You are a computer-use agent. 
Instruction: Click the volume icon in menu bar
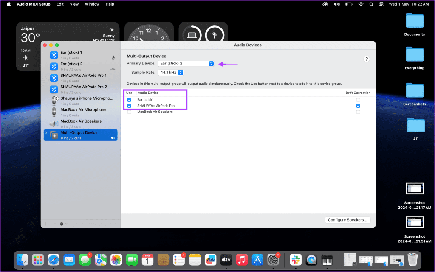tap(336, 4)
